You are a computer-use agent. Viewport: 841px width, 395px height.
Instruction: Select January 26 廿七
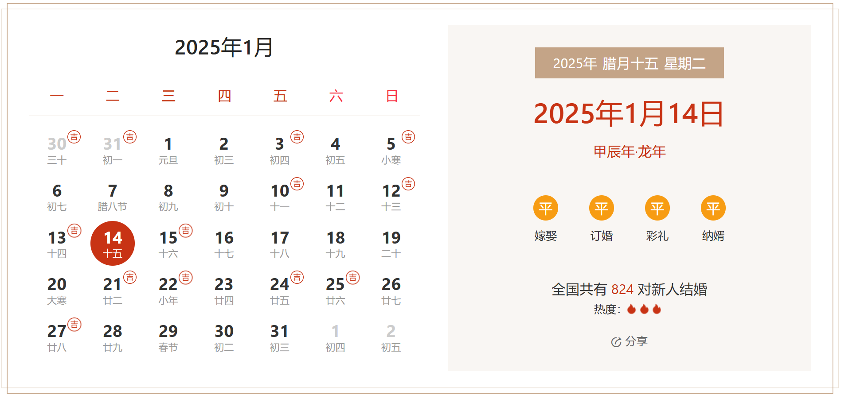click(x=391, y=291)
